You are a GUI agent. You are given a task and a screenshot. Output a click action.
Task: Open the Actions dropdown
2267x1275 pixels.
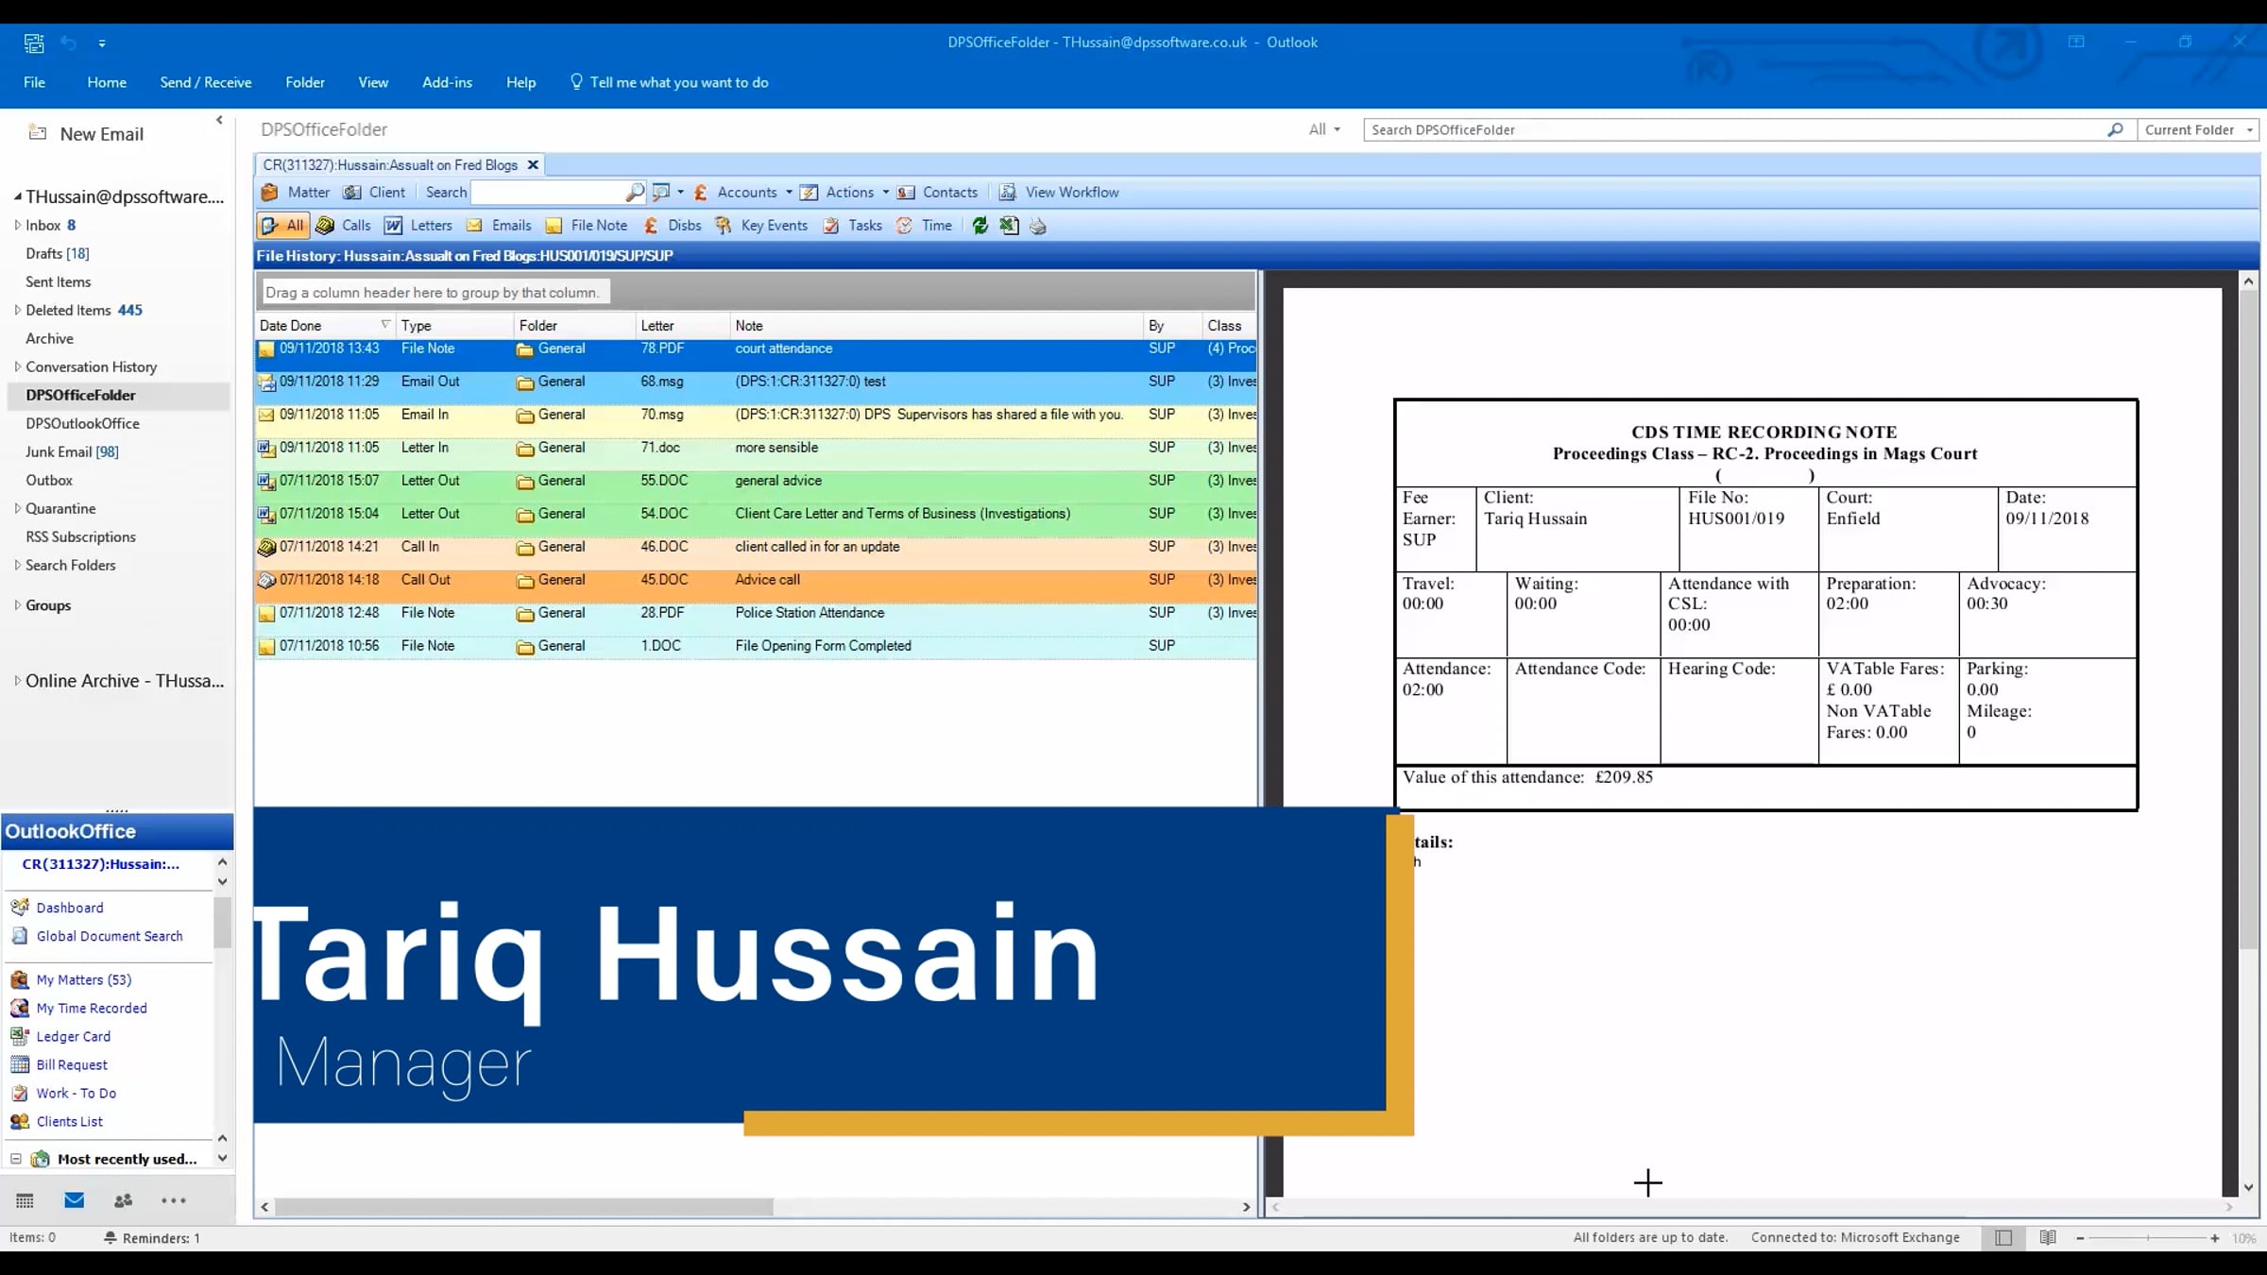pos(844,193)
